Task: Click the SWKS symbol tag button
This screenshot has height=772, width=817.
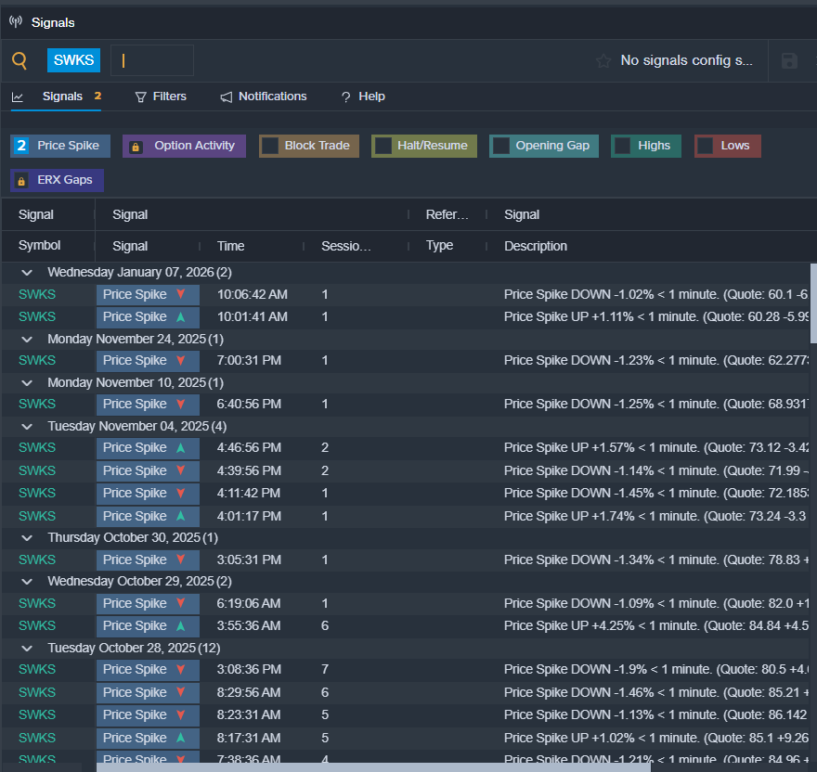Action: (73, 60)
